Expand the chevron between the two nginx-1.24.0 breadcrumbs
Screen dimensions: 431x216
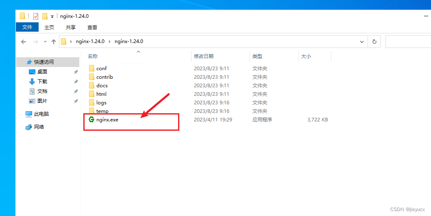click(x=109, y=41)
